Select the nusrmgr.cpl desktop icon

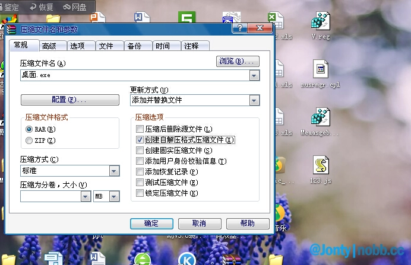321,70
